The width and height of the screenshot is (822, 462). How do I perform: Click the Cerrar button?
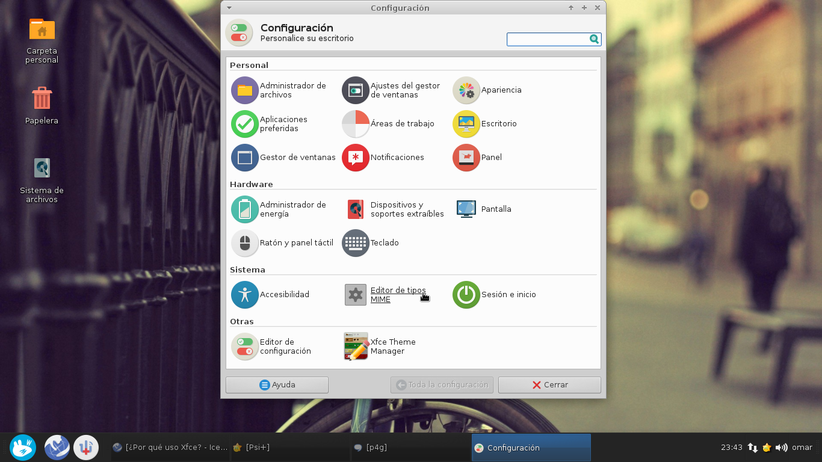click(x=549, y=385)
